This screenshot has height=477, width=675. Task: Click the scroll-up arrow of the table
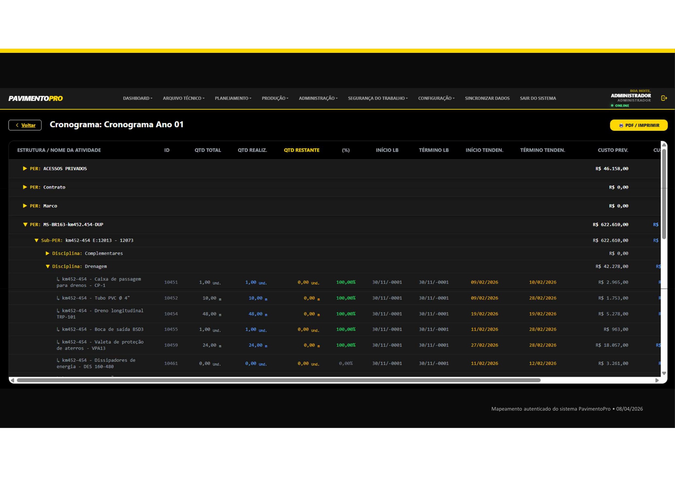tap(664, 145)
